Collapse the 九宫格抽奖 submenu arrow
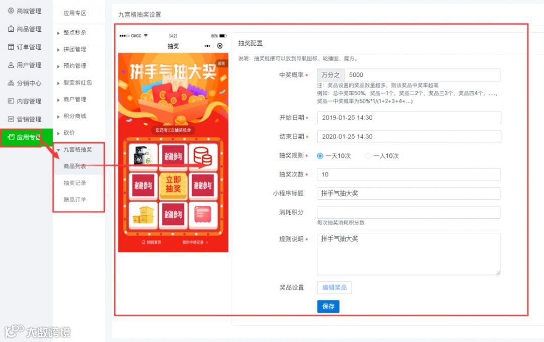Screen dimensions: 544x342 point(58,150)
